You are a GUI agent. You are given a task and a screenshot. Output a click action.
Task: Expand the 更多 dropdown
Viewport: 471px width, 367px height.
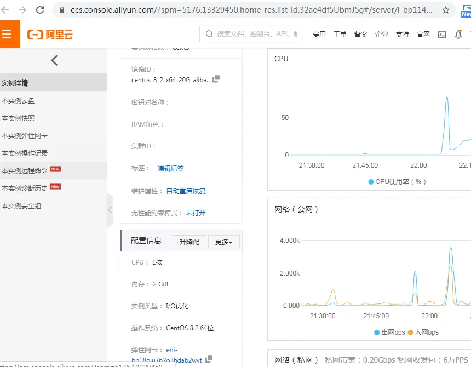click(x=224, y=242)
